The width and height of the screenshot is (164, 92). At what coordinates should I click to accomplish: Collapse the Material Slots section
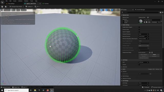(x=122, y=15)
